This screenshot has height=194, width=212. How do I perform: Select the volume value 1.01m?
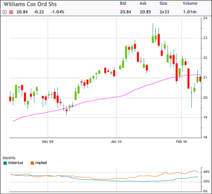pos(190,12)
